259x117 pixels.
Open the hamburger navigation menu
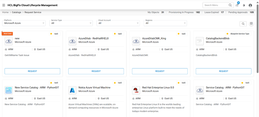click(3, 5)
